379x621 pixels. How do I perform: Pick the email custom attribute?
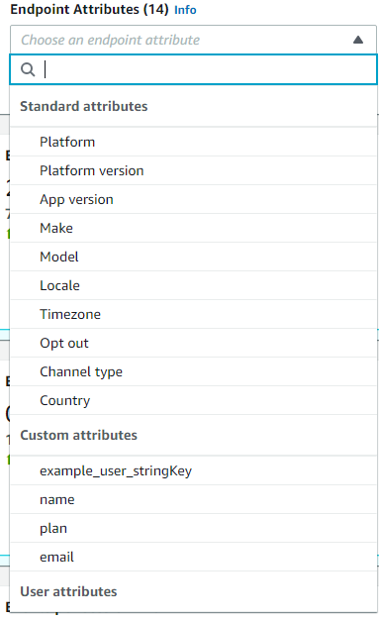(193, 557)
